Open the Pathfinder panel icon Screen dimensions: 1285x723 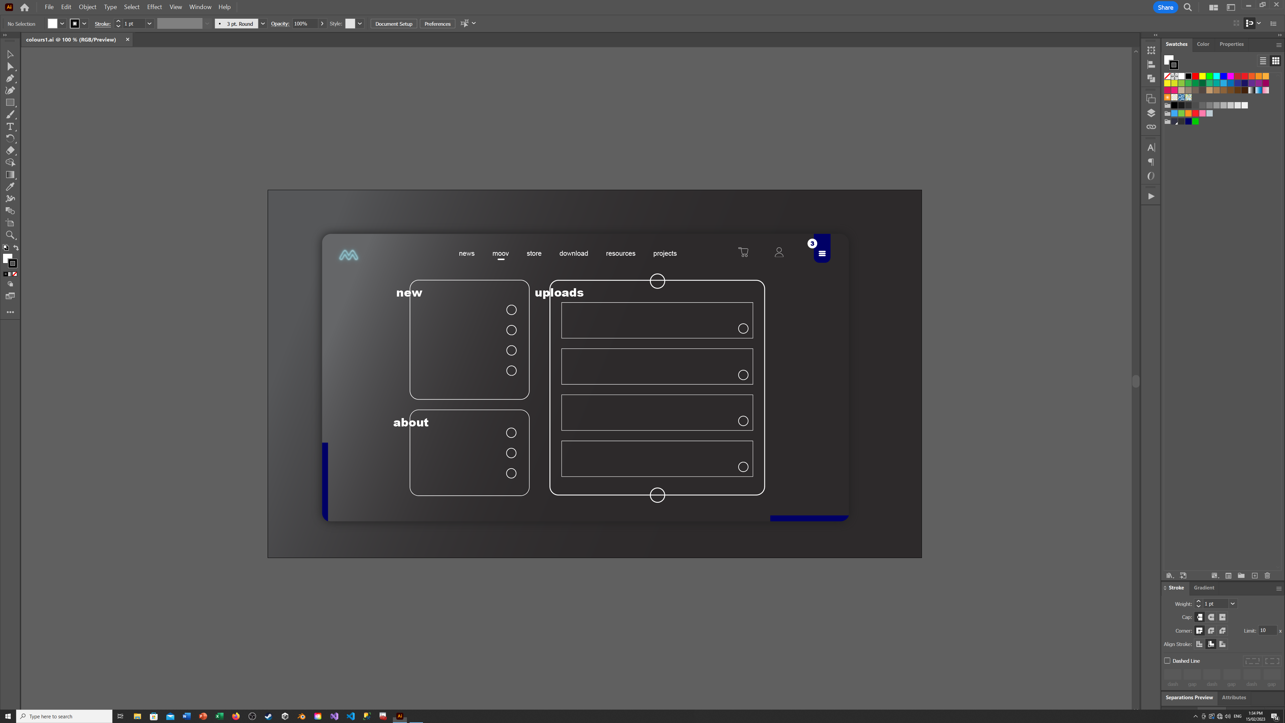1151,78
